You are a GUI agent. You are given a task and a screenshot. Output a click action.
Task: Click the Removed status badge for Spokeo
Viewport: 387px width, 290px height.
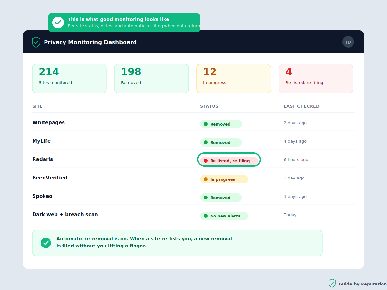[x=221, y=198]
